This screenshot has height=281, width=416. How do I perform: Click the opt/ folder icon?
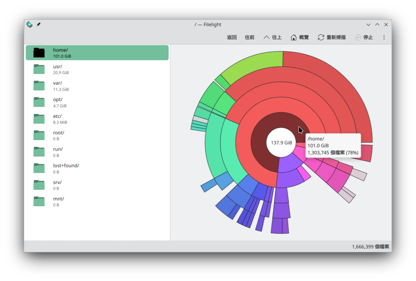pos(39,102)
